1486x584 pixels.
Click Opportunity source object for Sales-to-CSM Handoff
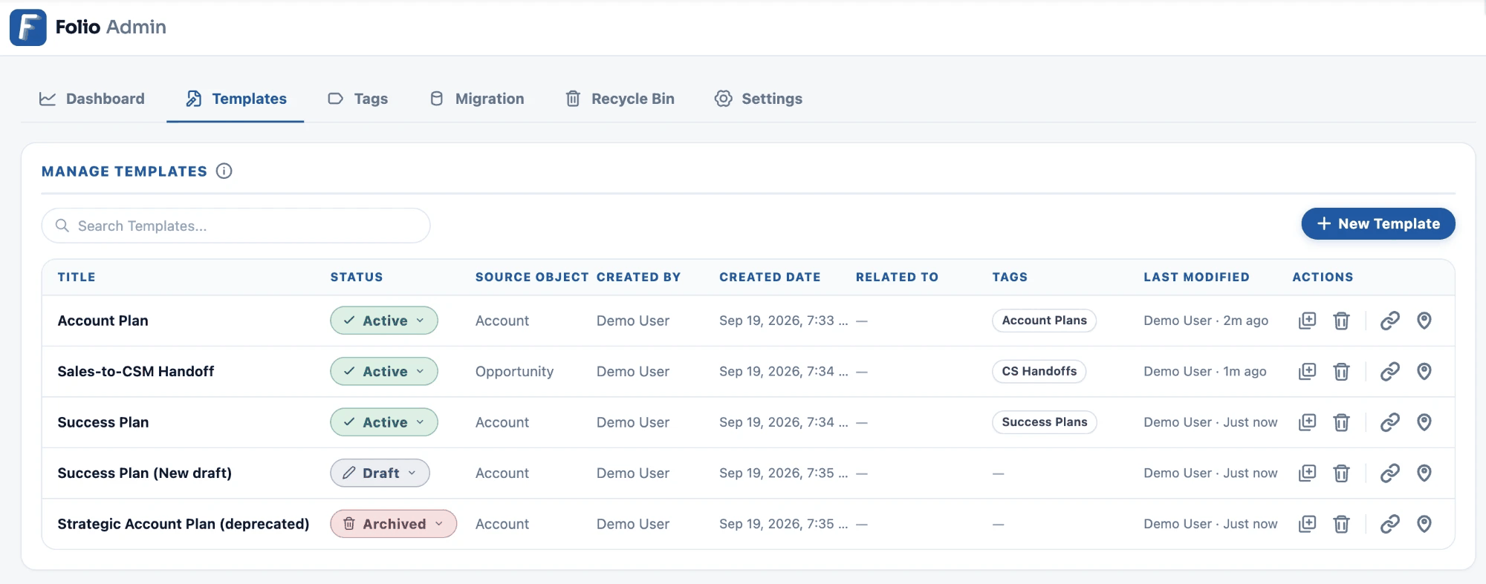514,371
